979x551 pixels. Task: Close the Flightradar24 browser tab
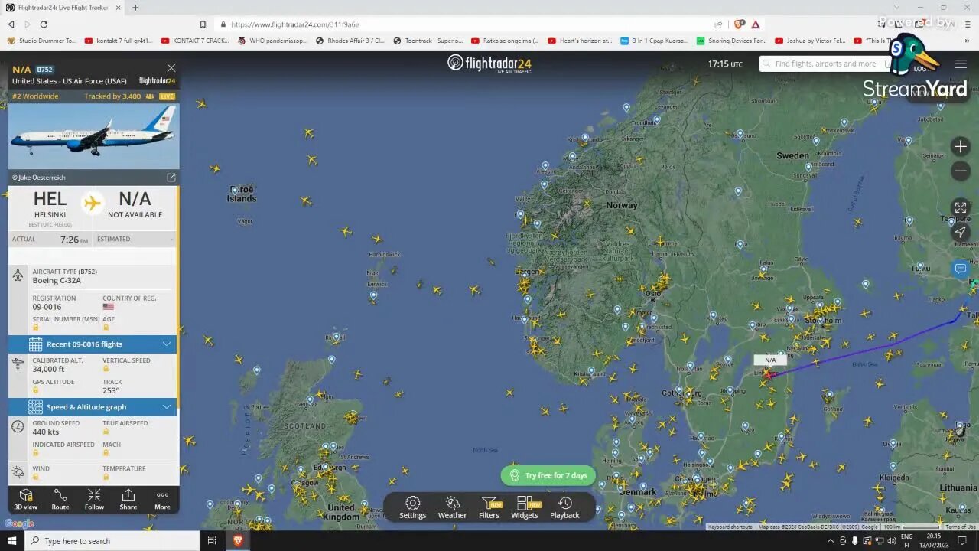118,8
